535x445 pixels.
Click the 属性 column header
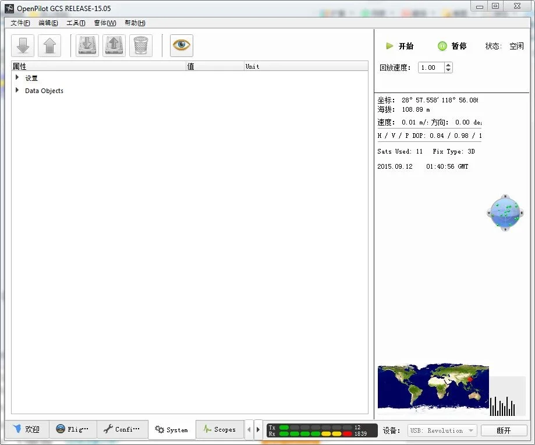(99, 66)
